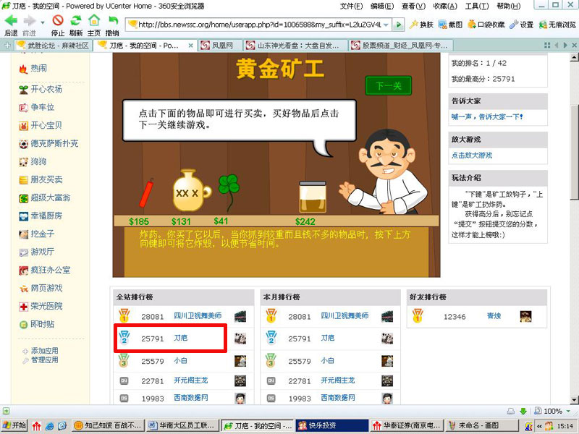The height and width of the screenshot is (434, 579).
Task: Open 西南数据网 profile in 本月排行榜
Action: tap(337, 398)
